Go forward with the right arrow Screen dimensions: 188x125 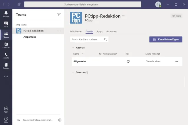click(9, 4)
